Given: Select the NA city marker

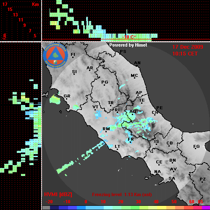Looking at the screenshot, I should click(157, 172).
